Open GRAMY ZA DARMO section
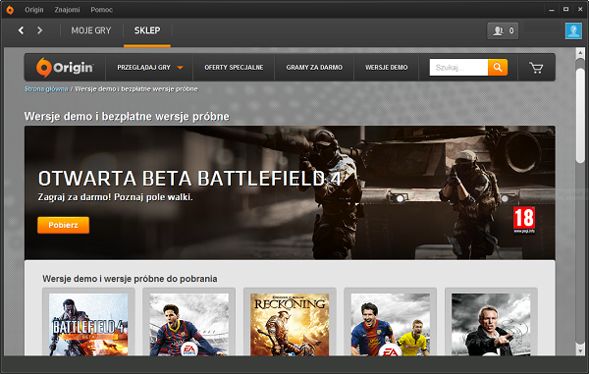 click(x=314, y=67)
